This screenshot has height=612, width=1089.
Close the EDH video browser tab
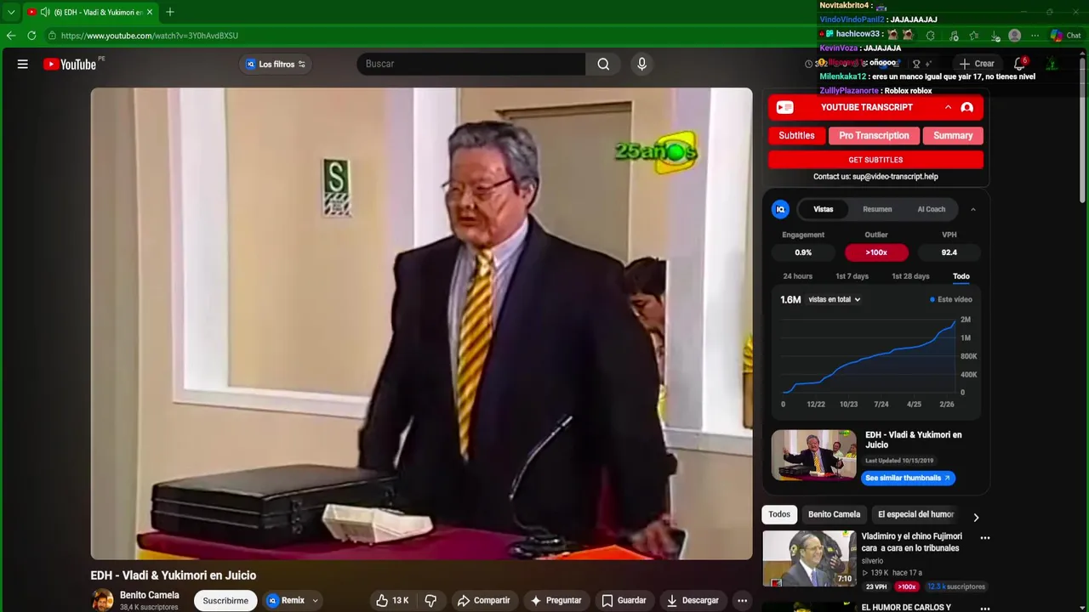[150, 12]
